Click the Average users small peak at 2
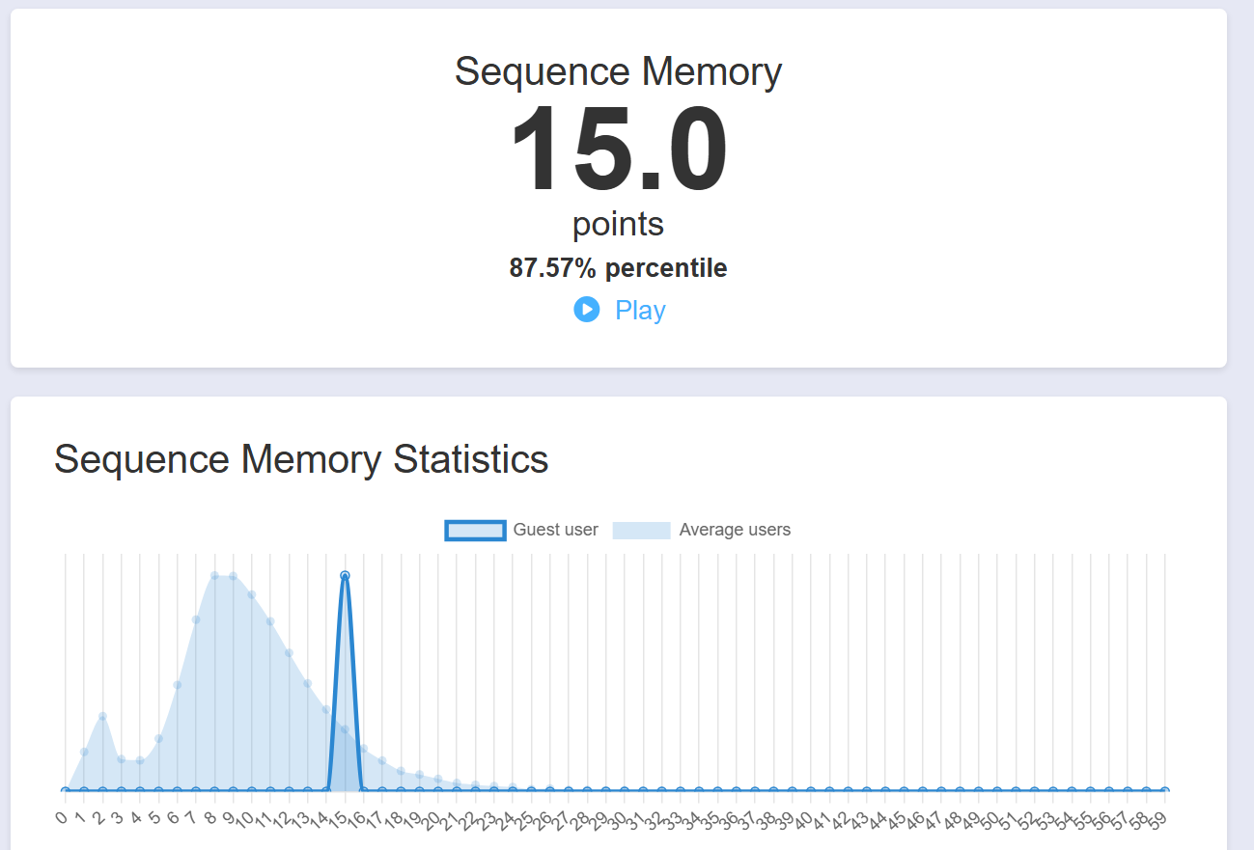 coord(102,716)
